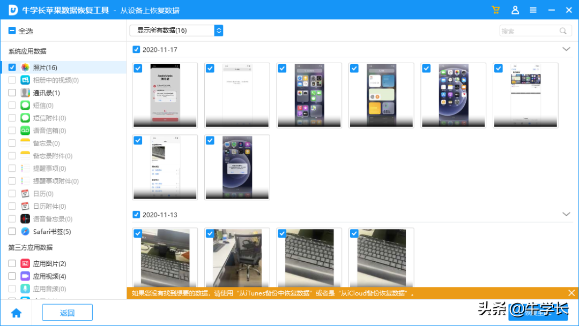Click the voice memos icon
This screenshot has width=579, height=326.
pos(25,219)
